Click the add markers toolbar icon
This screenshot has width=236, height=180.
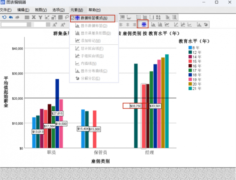tap(167, 25)
